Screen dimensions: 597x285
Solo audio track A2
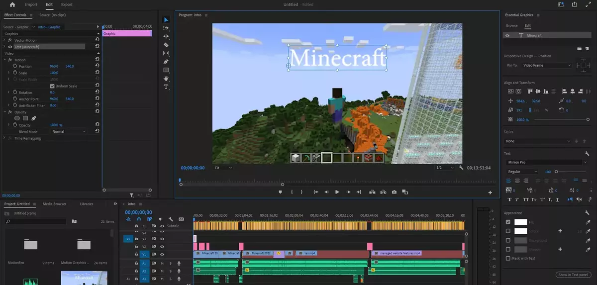tap(170, 271)
